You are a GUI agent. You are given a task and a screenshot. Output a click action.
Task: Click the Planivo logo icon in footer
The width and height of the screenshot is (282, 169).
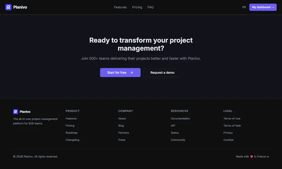click(x=16, y=111)
